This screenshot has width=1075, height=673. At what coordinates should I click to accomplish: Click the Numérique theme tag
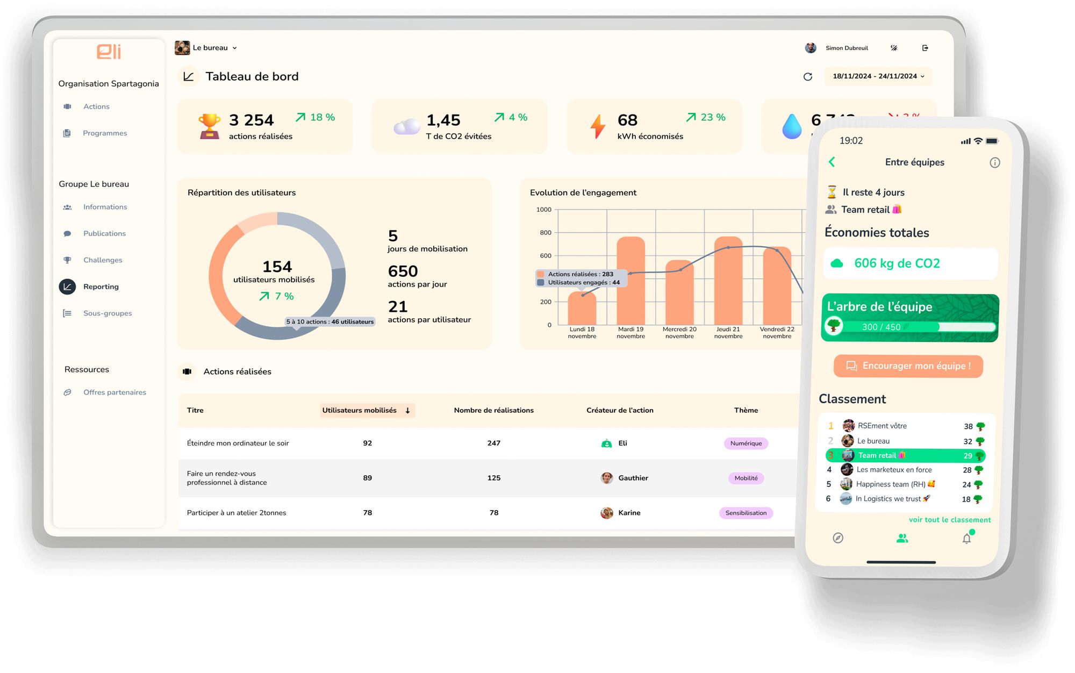(746, 443)
